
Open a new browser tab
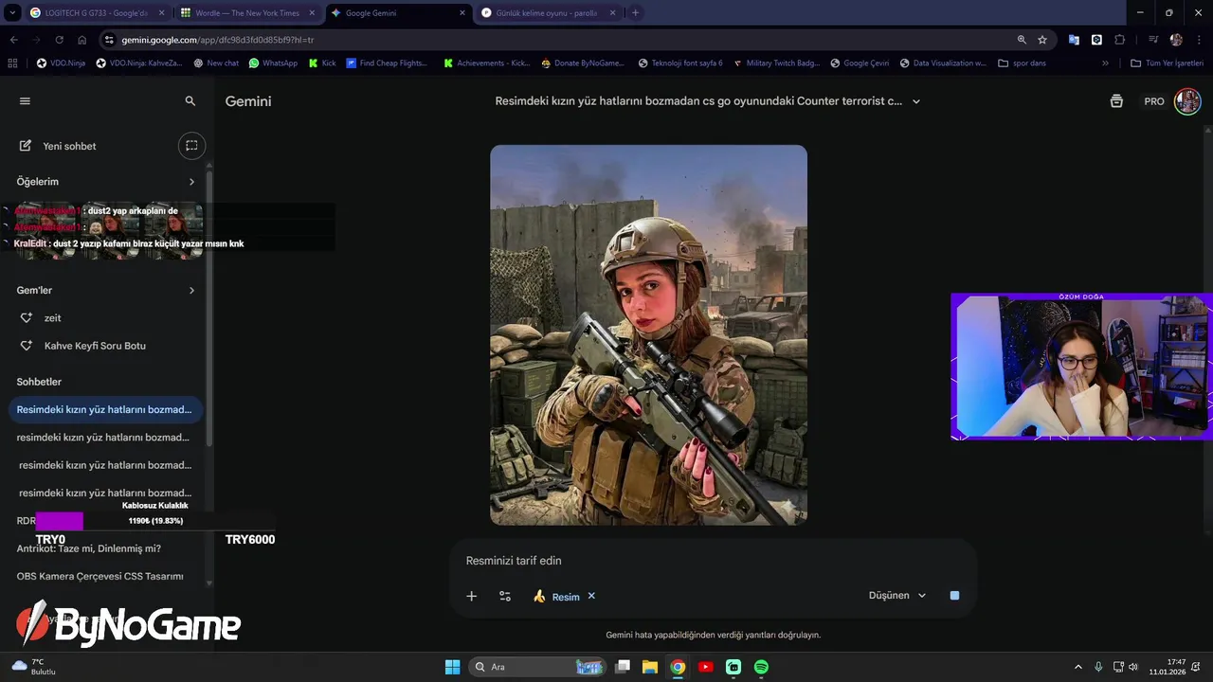click(635, 13)
